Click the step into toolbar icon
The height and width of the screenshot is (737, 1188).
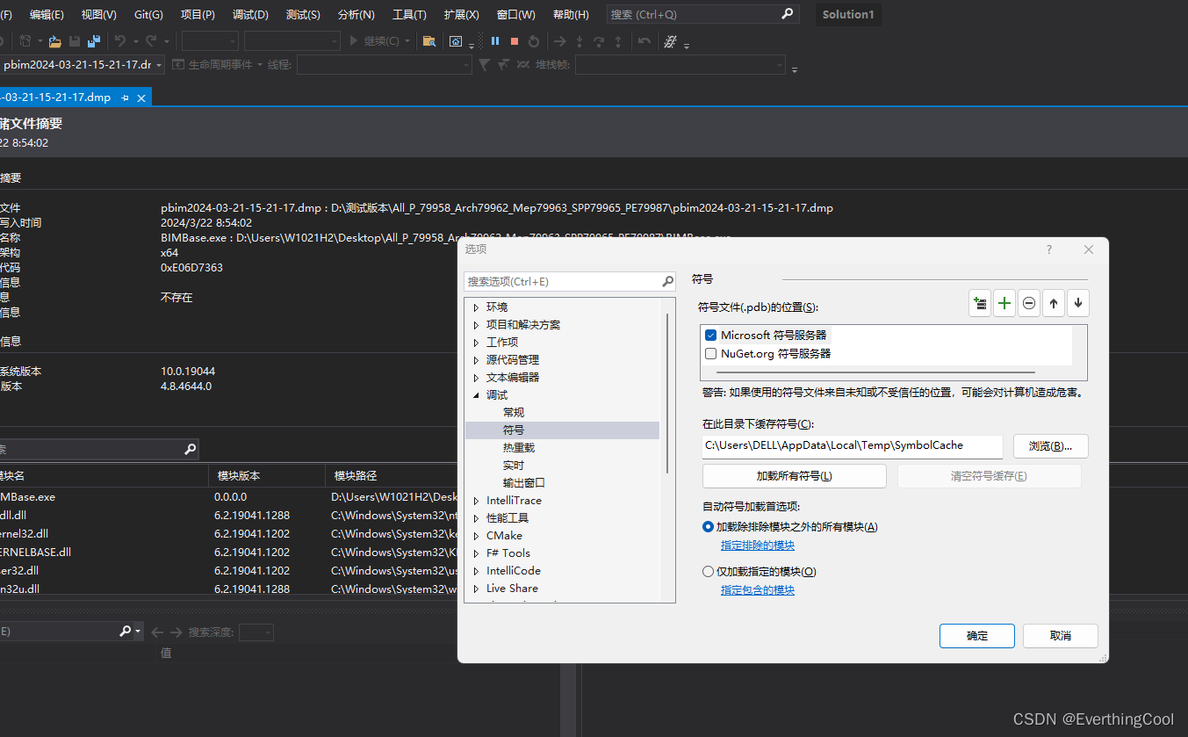580,41
